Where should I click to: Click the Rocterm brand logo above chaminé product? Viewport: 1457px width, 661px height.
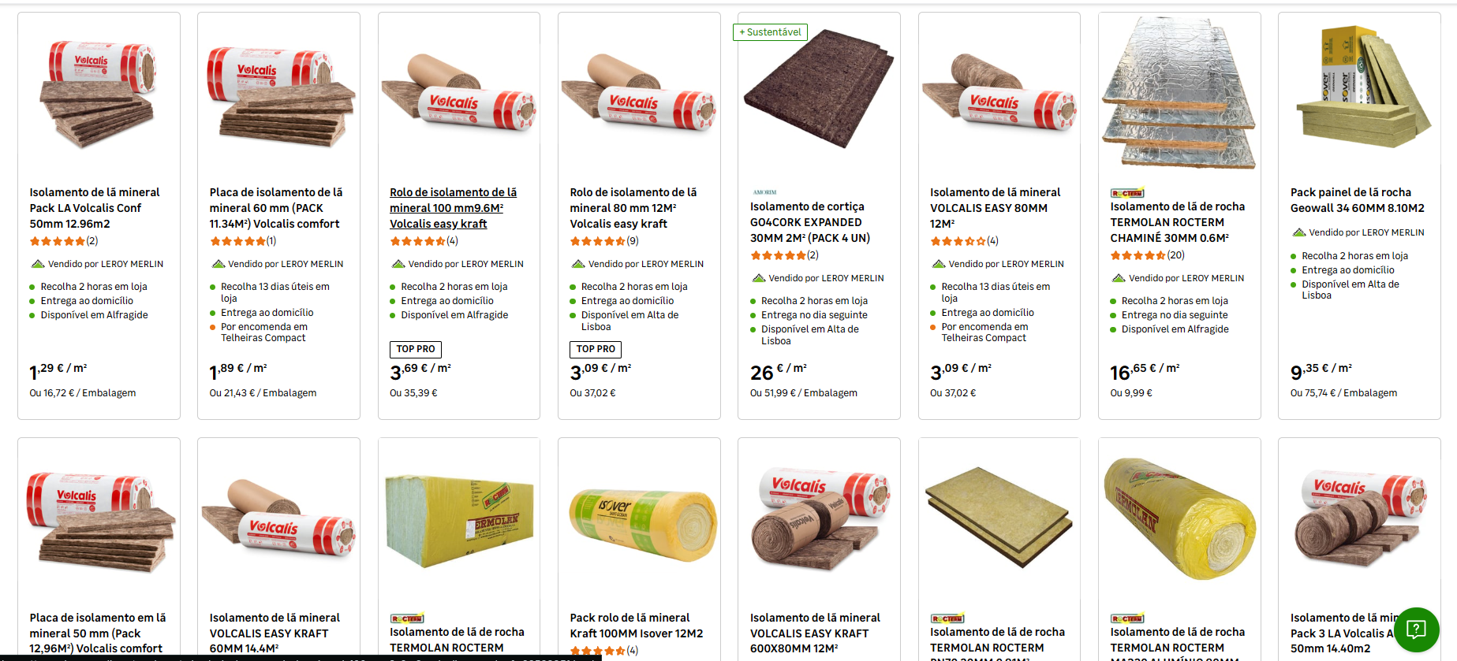1127,193
